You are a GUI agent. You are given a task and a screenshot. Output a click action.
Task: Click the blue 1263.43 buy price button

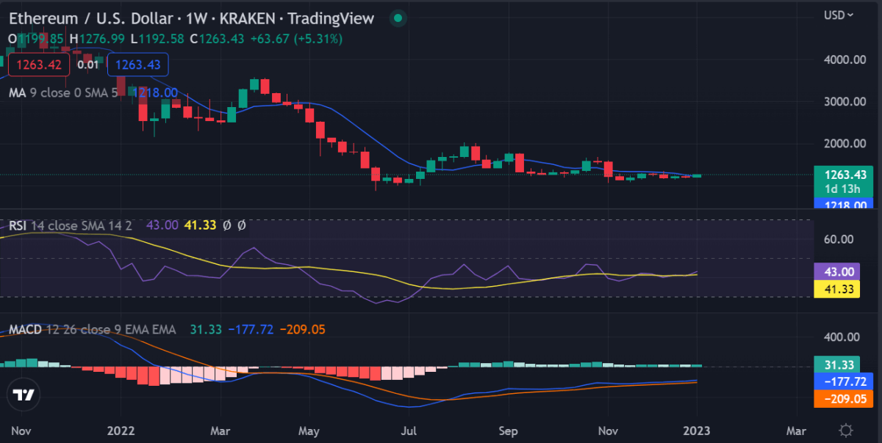(138, 65)
